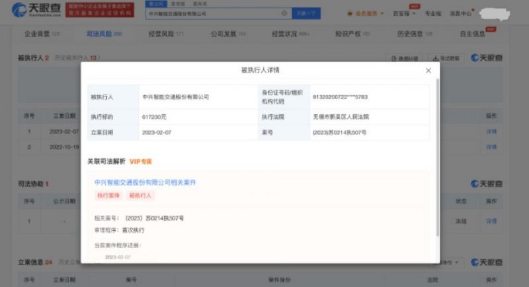Image resolution: width=529 pixels, height=287 pixels.
Task: Open the 会员服务 dropdown menu
Action: click(366, 13)
